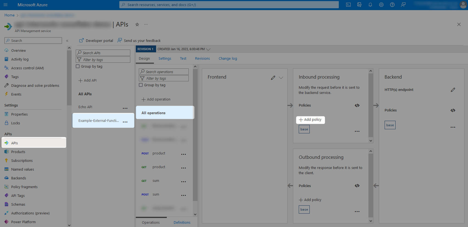Click Add API
468x227 pixels.
click(x=88, y=81)
